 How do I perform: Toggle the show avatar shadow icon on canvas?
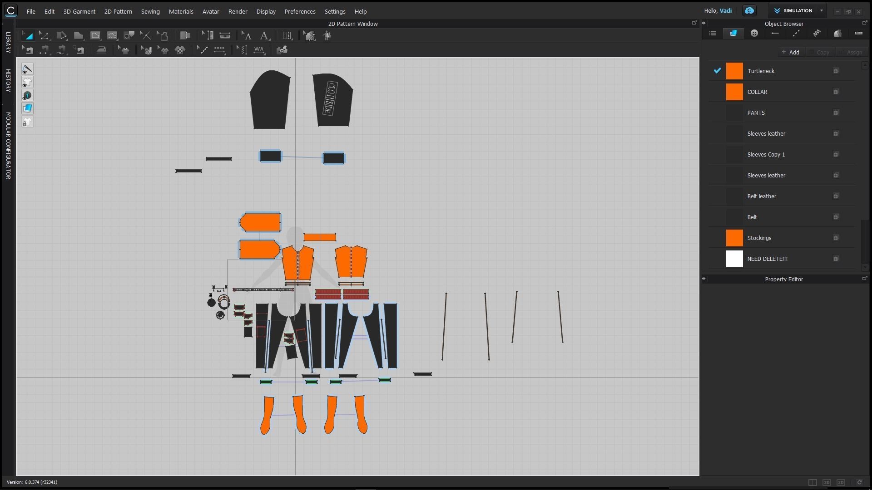pyautogui.click(x=27, y=82)
